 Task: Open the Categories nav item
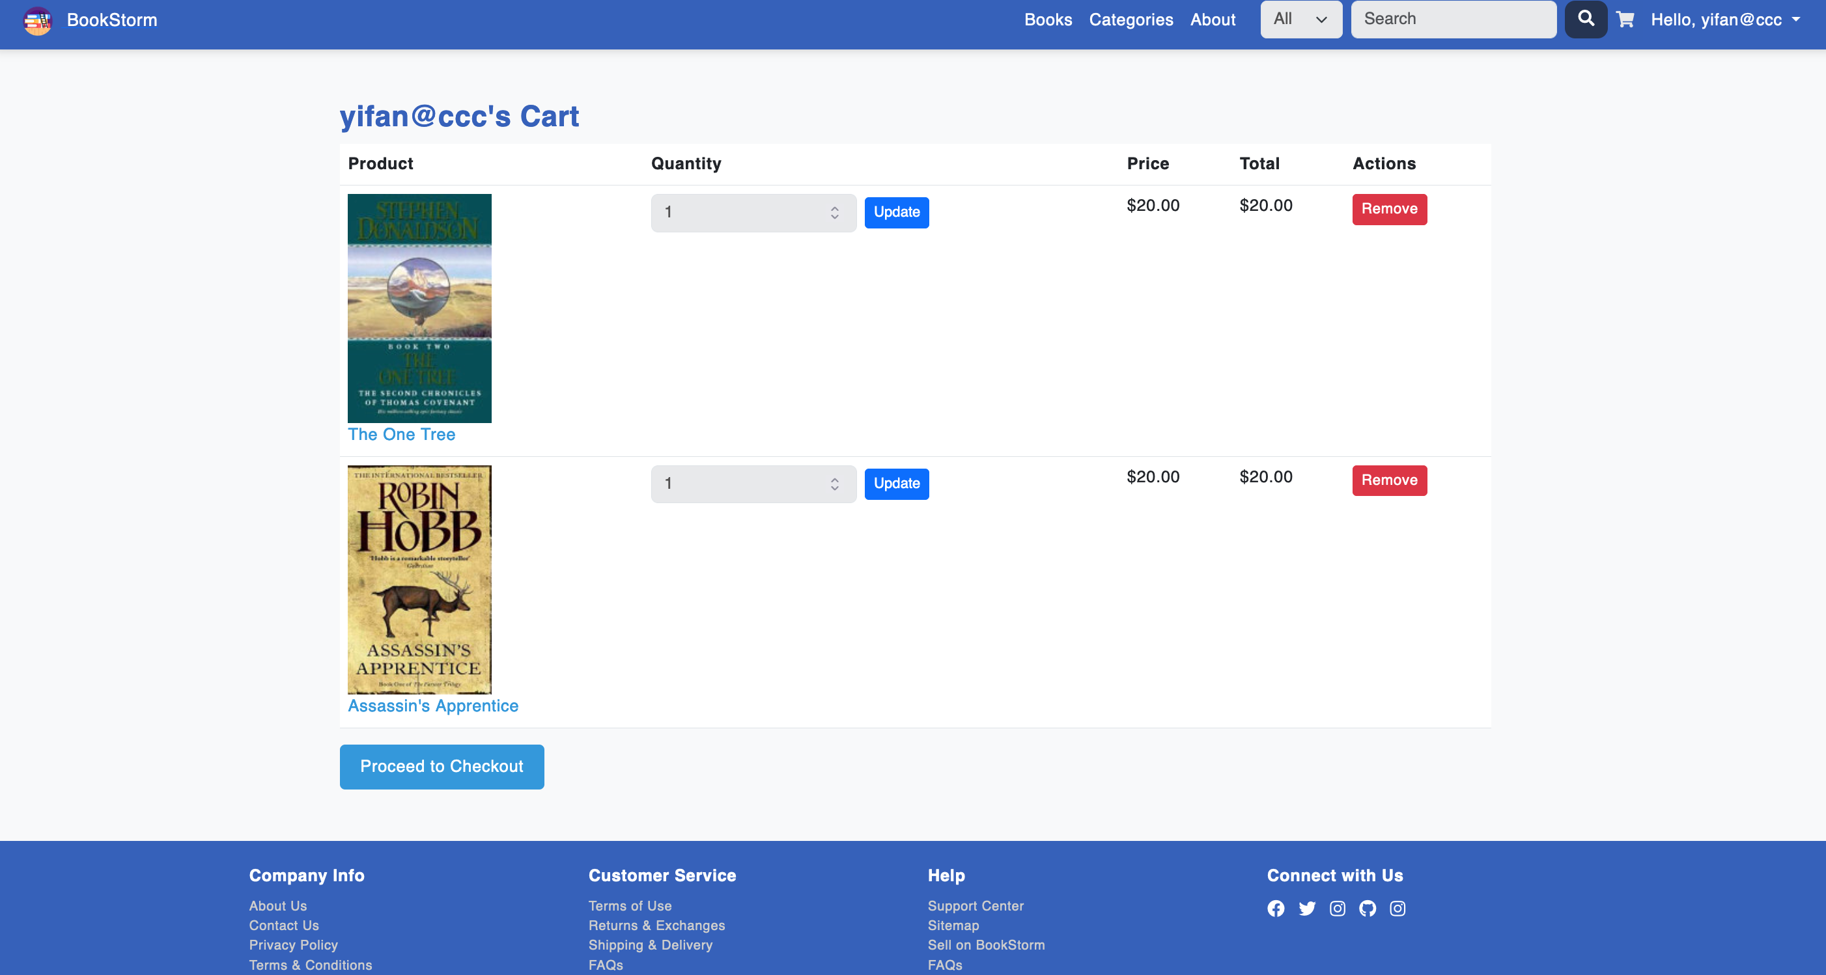pos(1131,20)
